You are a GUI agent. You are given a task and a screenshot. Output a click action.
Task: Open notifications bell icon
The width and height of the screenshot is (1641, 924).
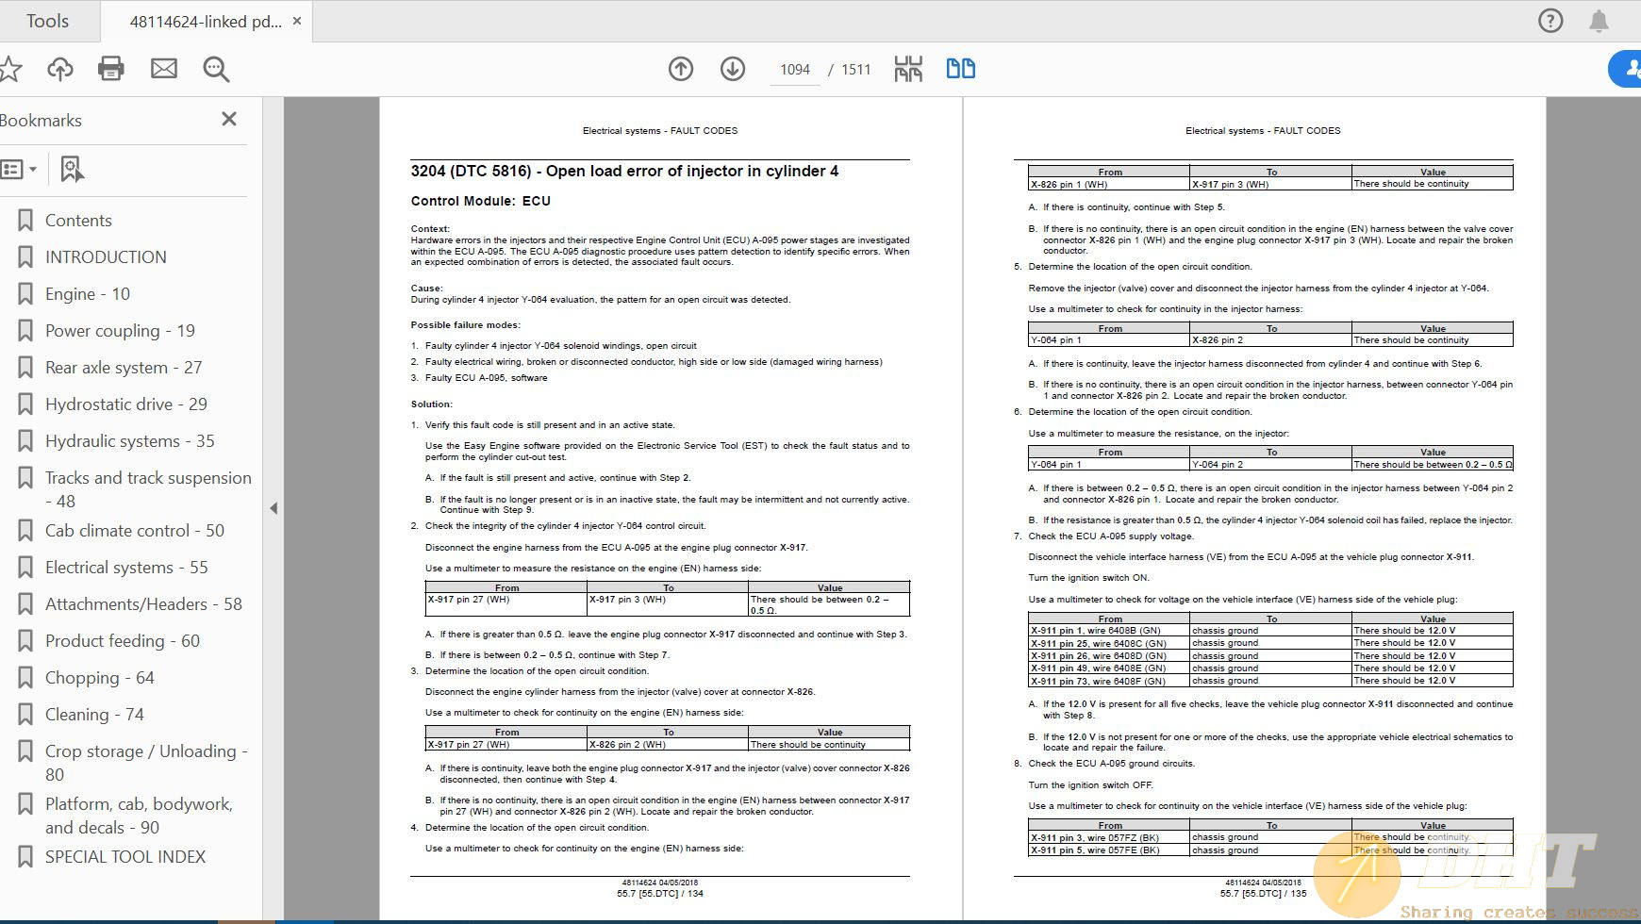1599,21
